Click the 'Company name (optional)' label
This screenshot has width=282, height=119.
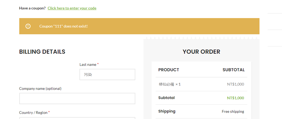tap(40, 89)
